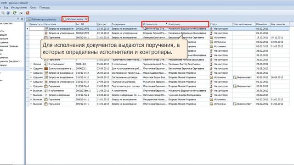
Task: Click the Средняя importance marker in row 0004/23/1
Action: (x=31, y=68)
